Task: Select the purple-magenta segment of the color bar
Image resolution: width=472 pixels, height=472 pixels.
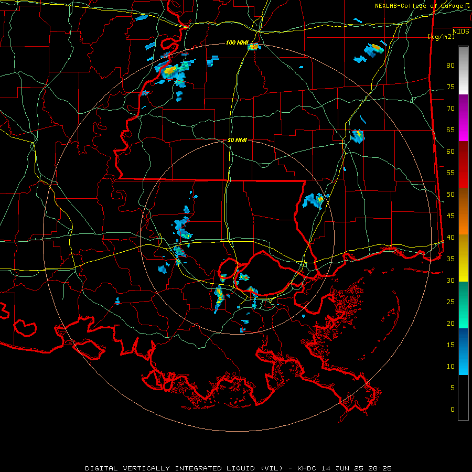Action: 463,118
